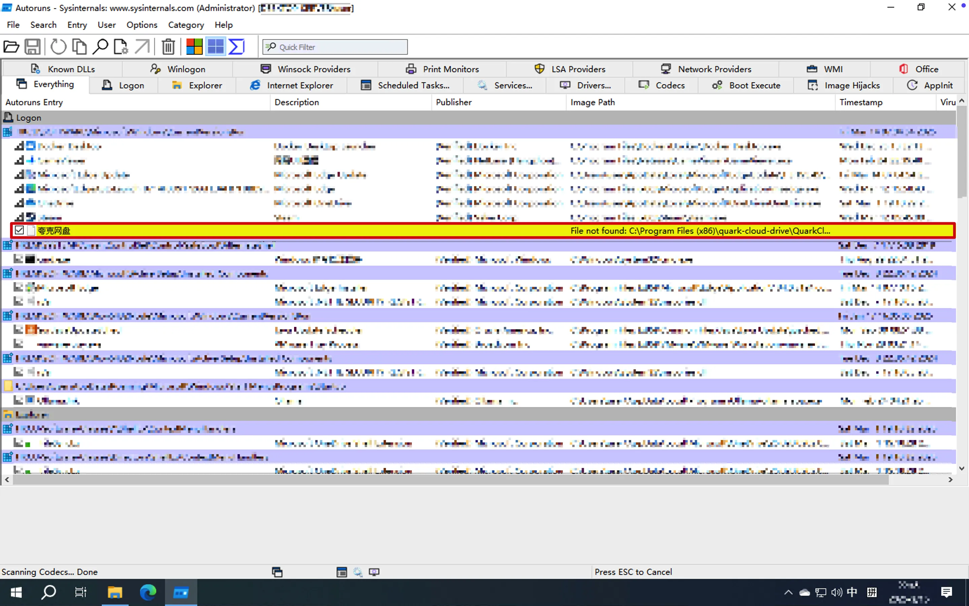The image size is (969, 606).
Task: Click horizontal scrollbar right arrow
Action: click(950, 480)
